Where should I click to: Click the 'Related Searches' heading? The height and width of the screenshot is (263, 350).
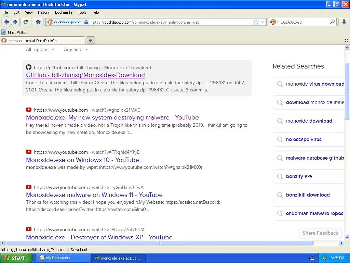tap(298, 66)
